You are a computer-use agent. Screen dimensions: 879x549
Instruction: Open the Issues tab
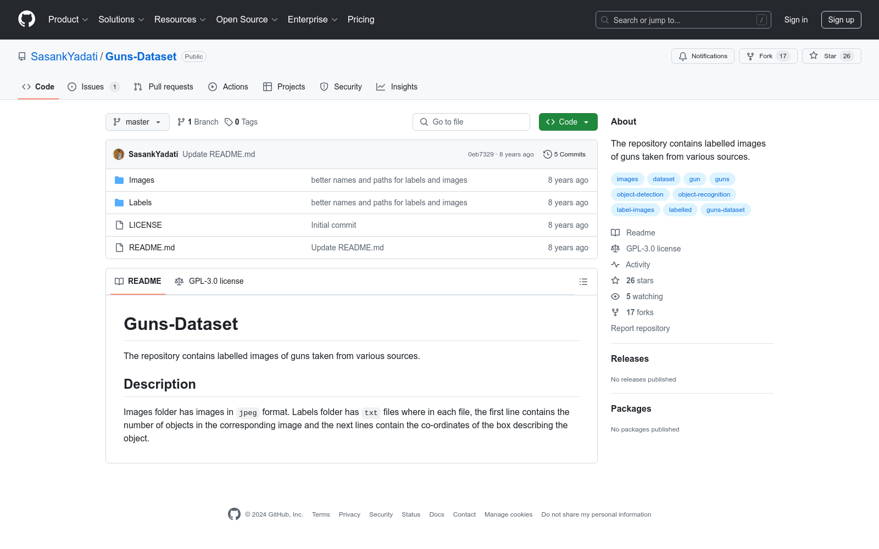[93, 87]
